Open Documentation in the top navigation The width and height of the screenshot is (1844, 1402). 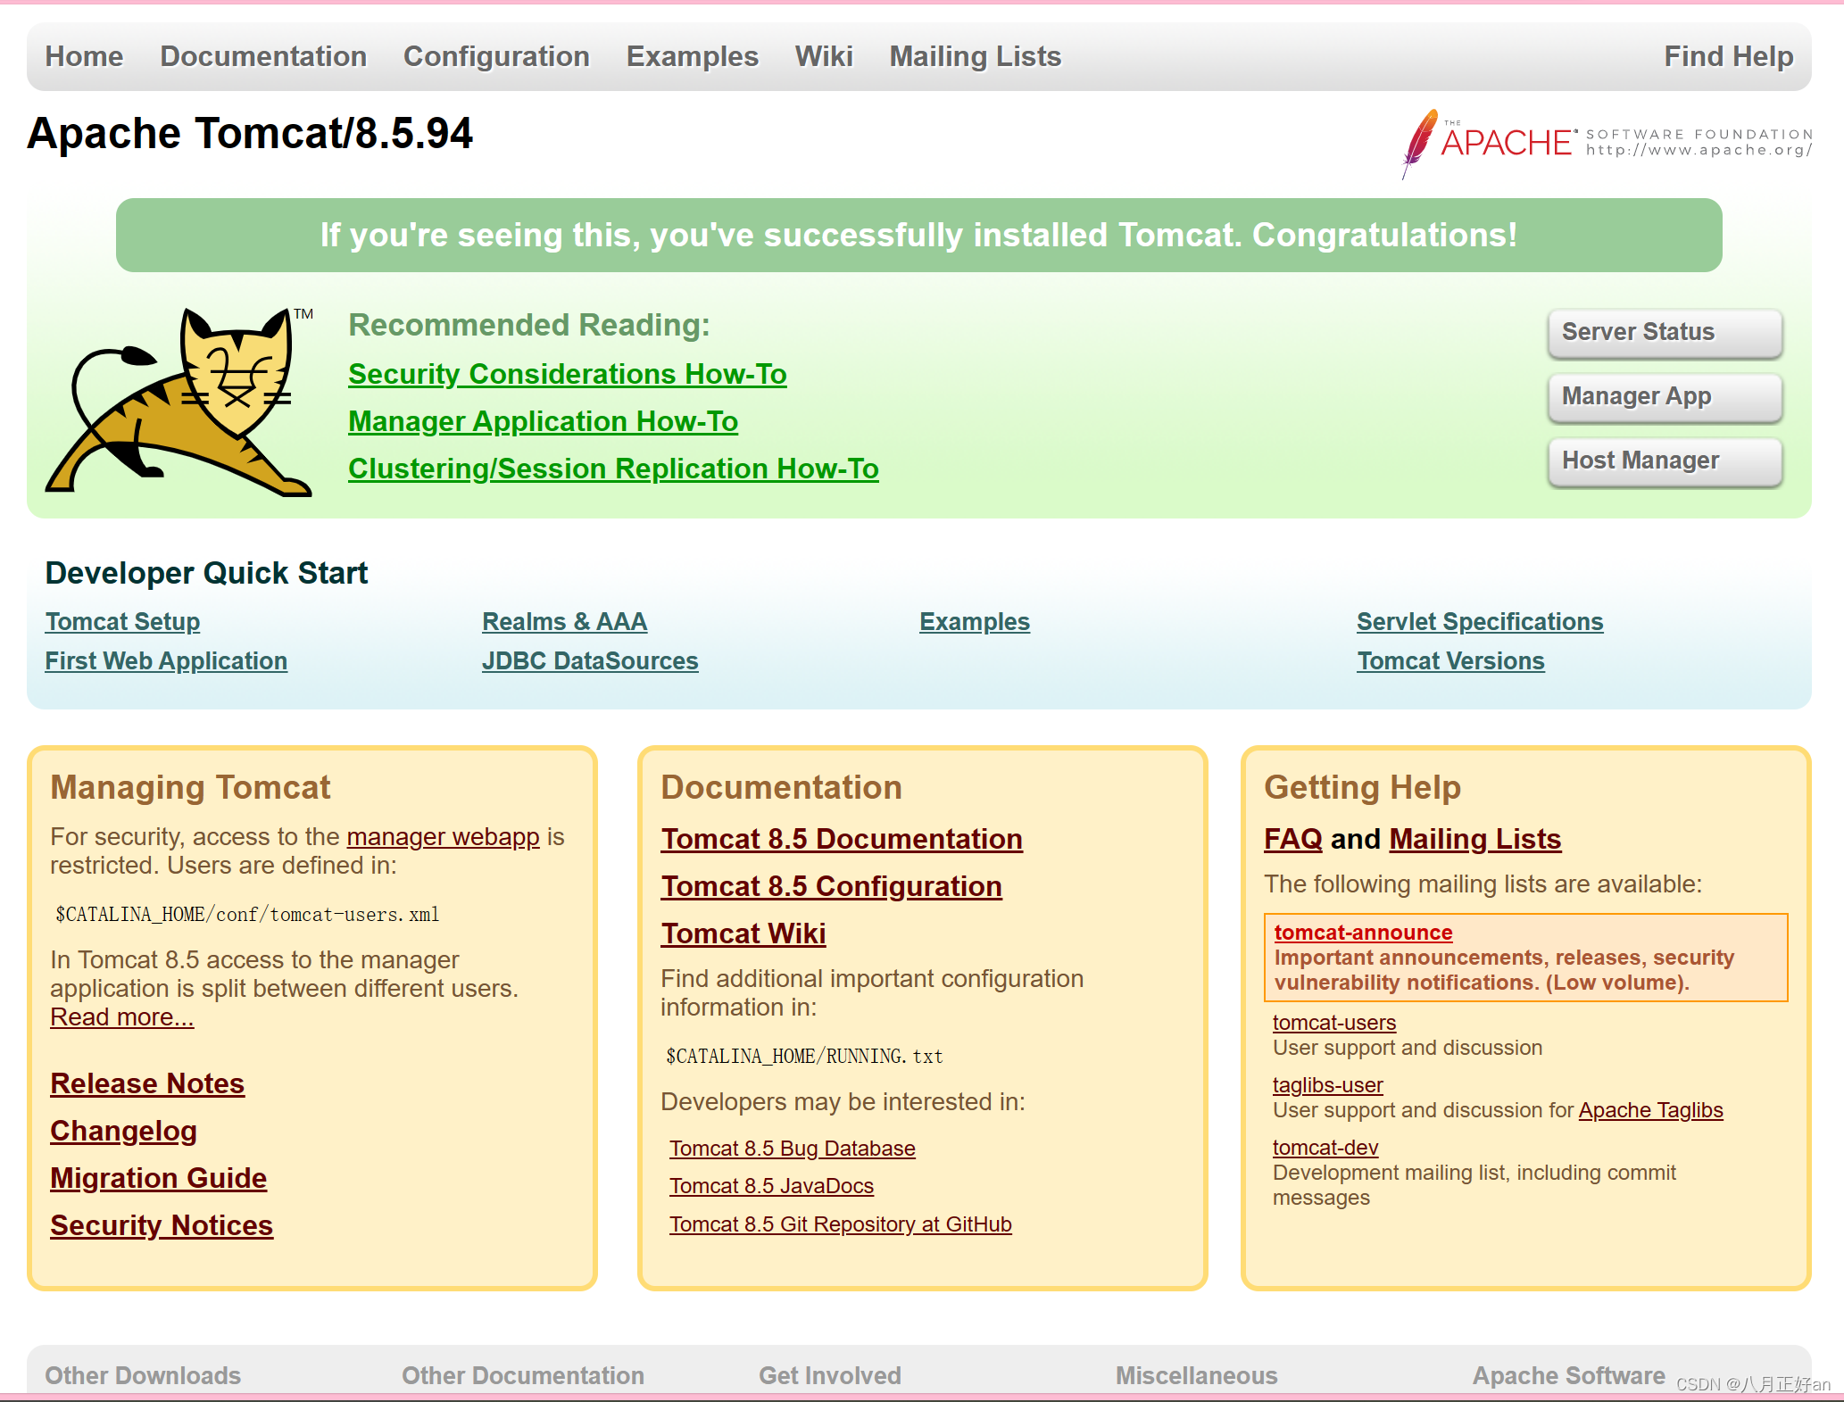pos(263,56)
